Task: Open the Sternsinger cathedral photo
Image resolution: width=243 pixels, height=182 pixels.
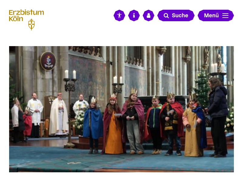Action: point(122,109)
